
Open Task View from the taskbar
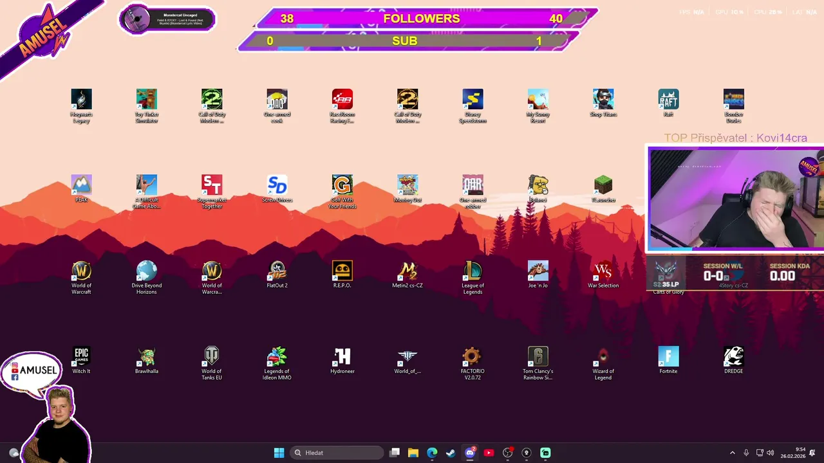pos(395,453)
